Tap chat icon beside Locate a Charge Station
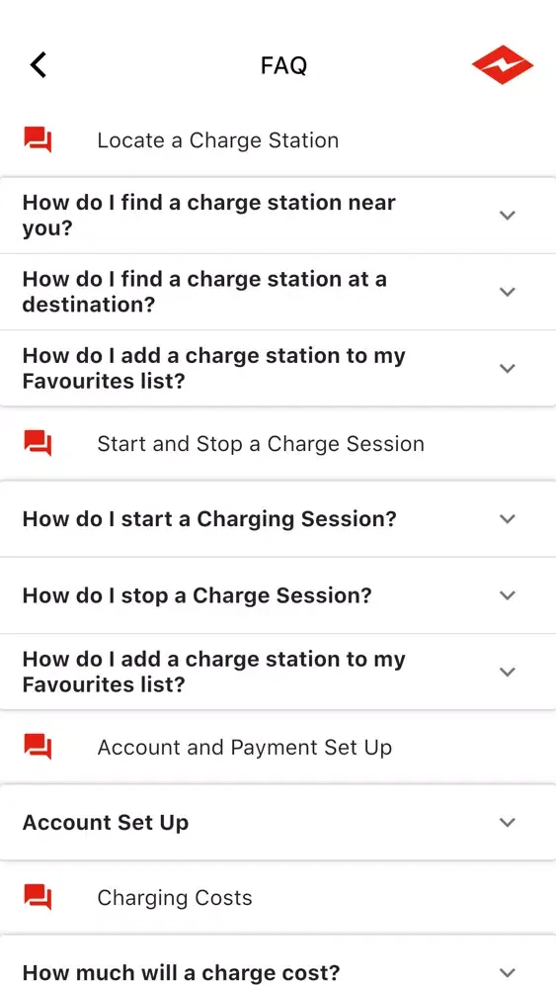 (x=38, y=139)
